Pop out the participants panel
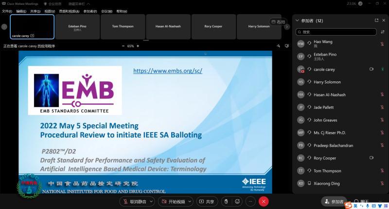Screen dimensions: 389x209 pos(376,20)
